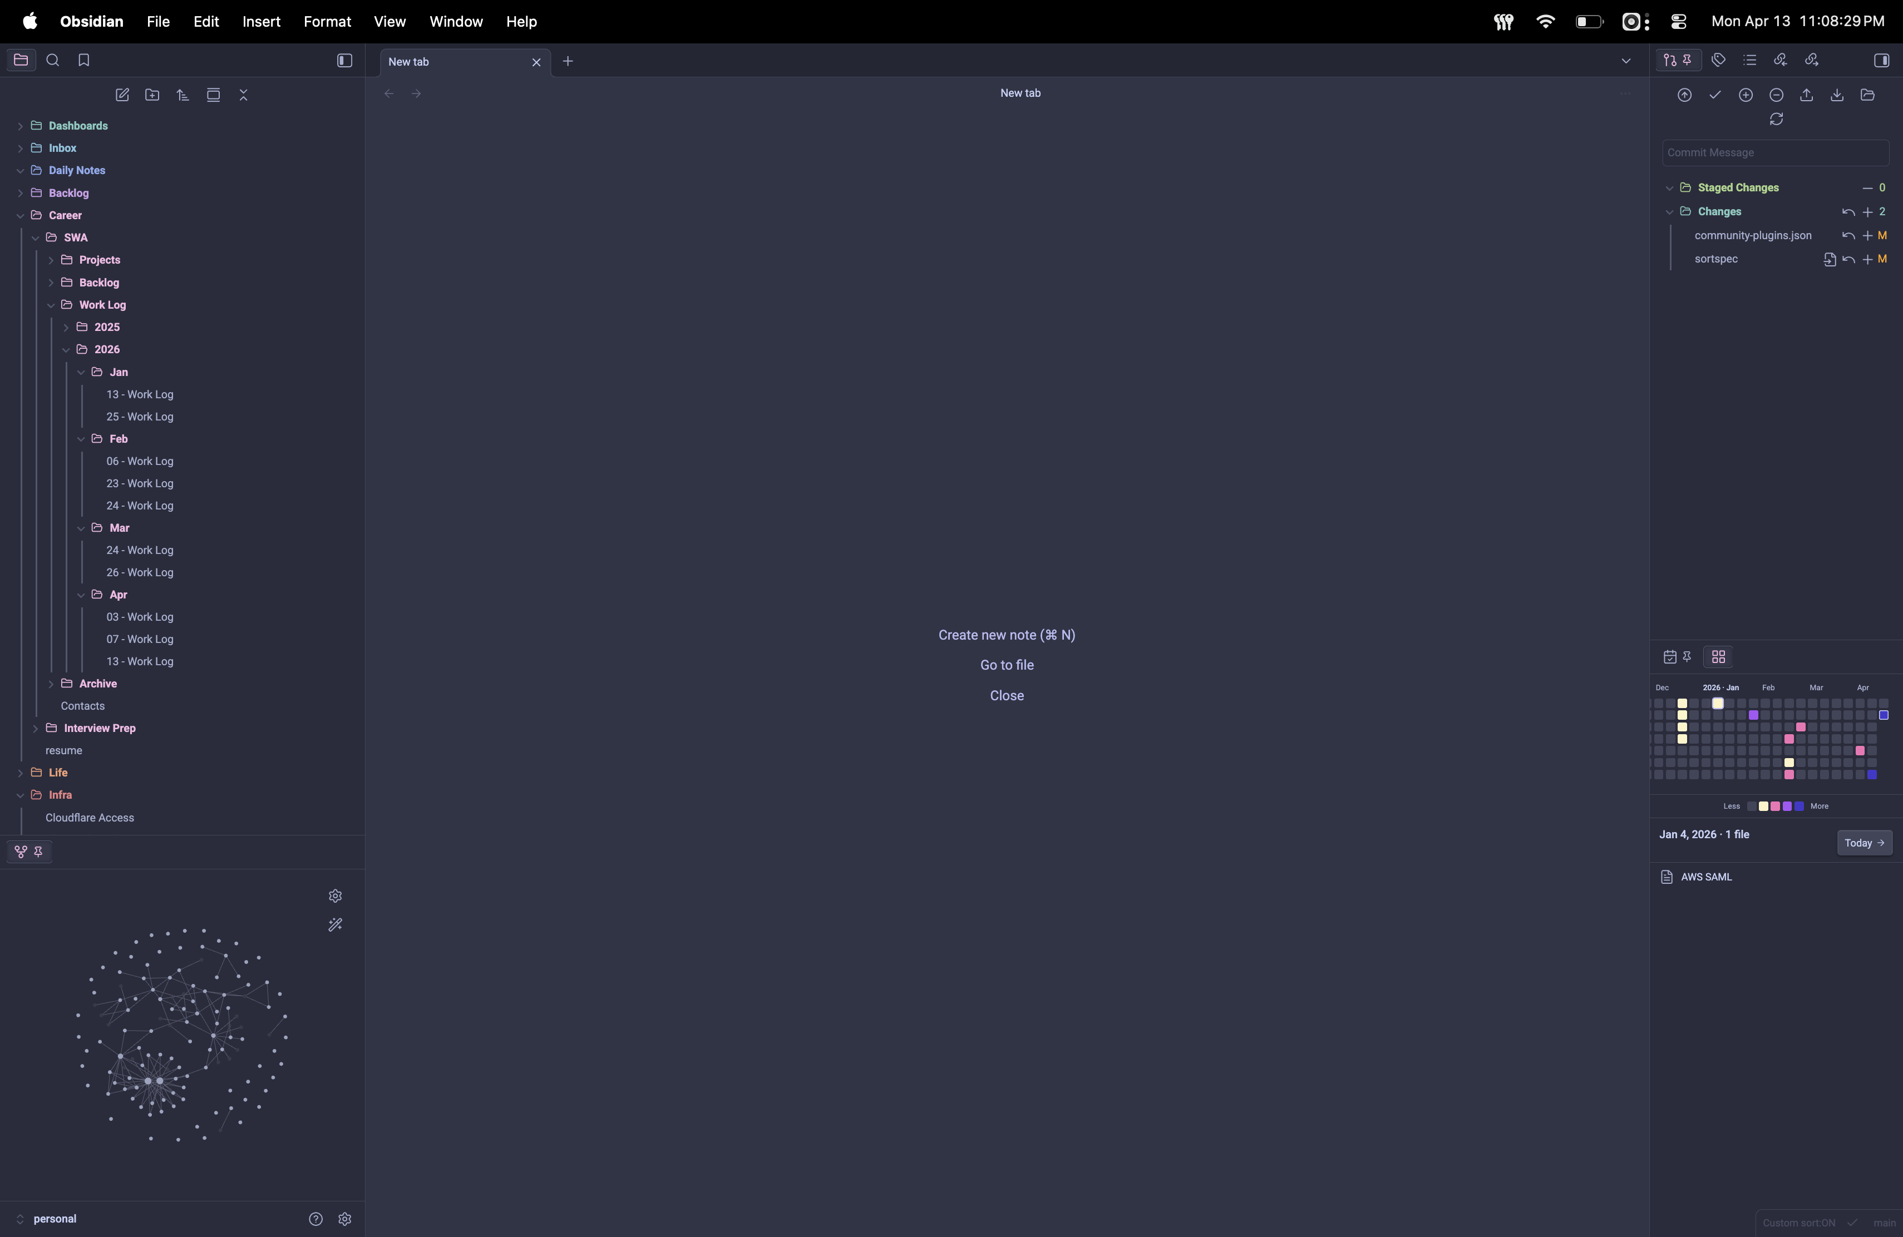
Task: Click Create new note link
Action: [1007, 635]
